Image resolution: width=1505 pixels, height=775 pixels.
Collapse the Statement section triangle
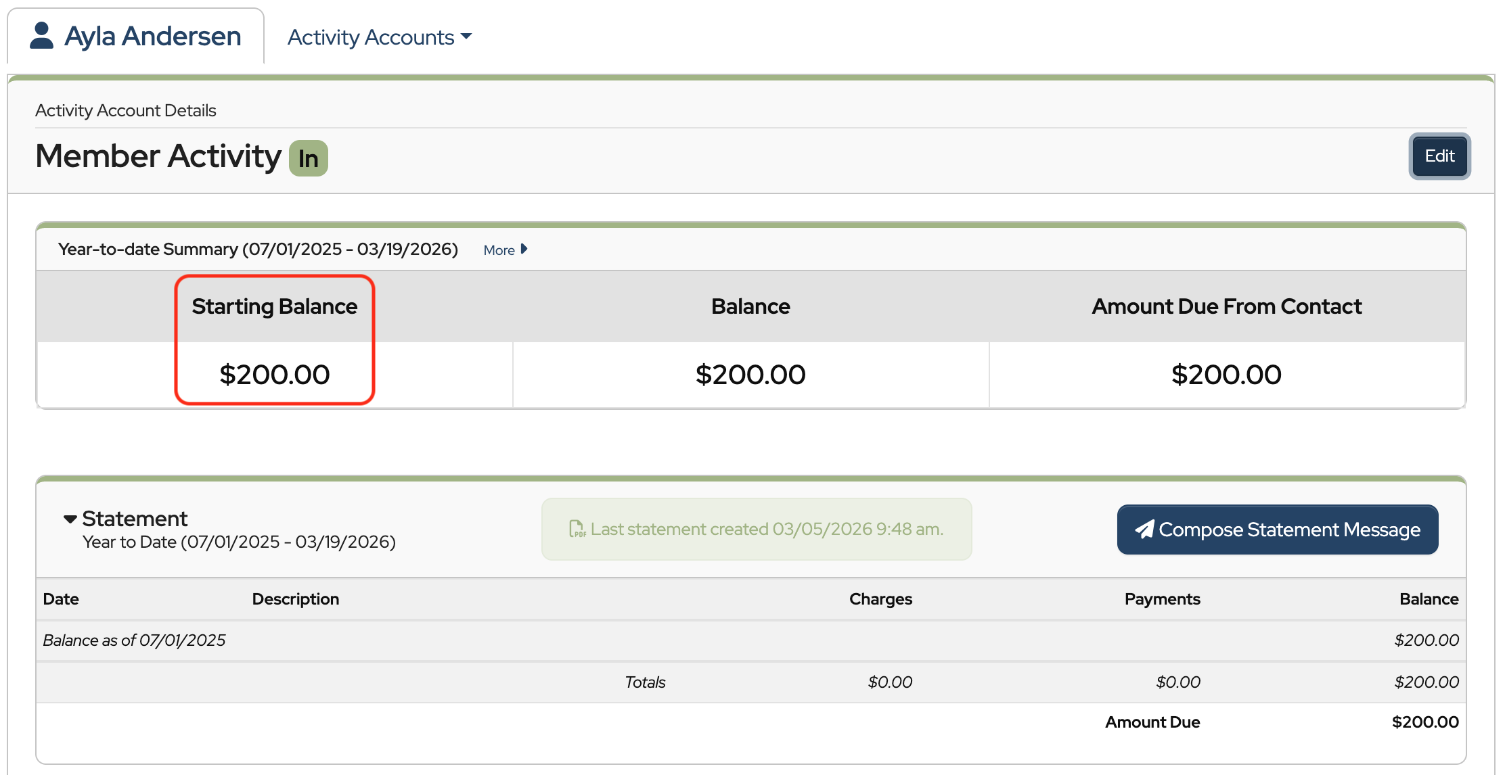[70, 519]
